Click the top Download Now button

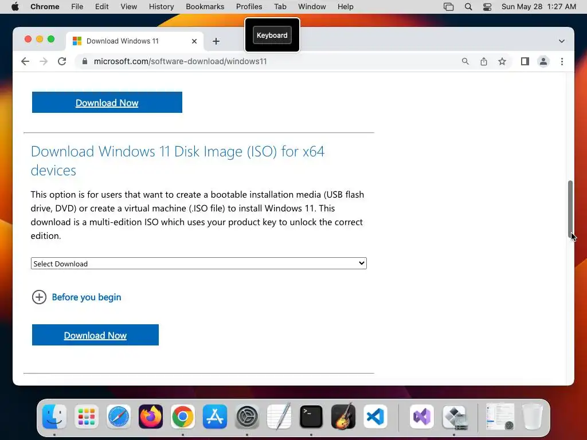[x=107, y=102]
